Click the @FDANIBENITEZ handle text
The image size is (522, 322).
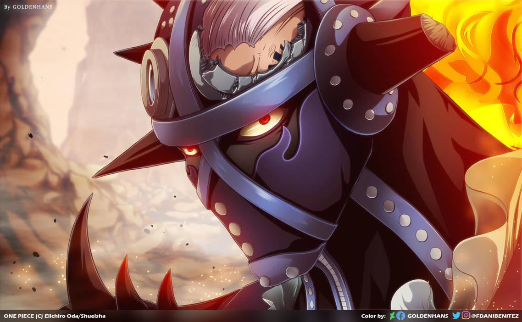[494, 316]
